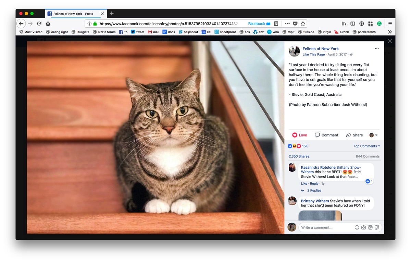The image size is (411, 262).
Task: Click the Write a comment input field
Action: [325, 227]
